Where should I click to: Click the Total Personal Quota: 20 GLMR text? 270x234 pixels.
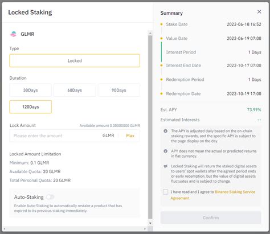coord(40,180)
